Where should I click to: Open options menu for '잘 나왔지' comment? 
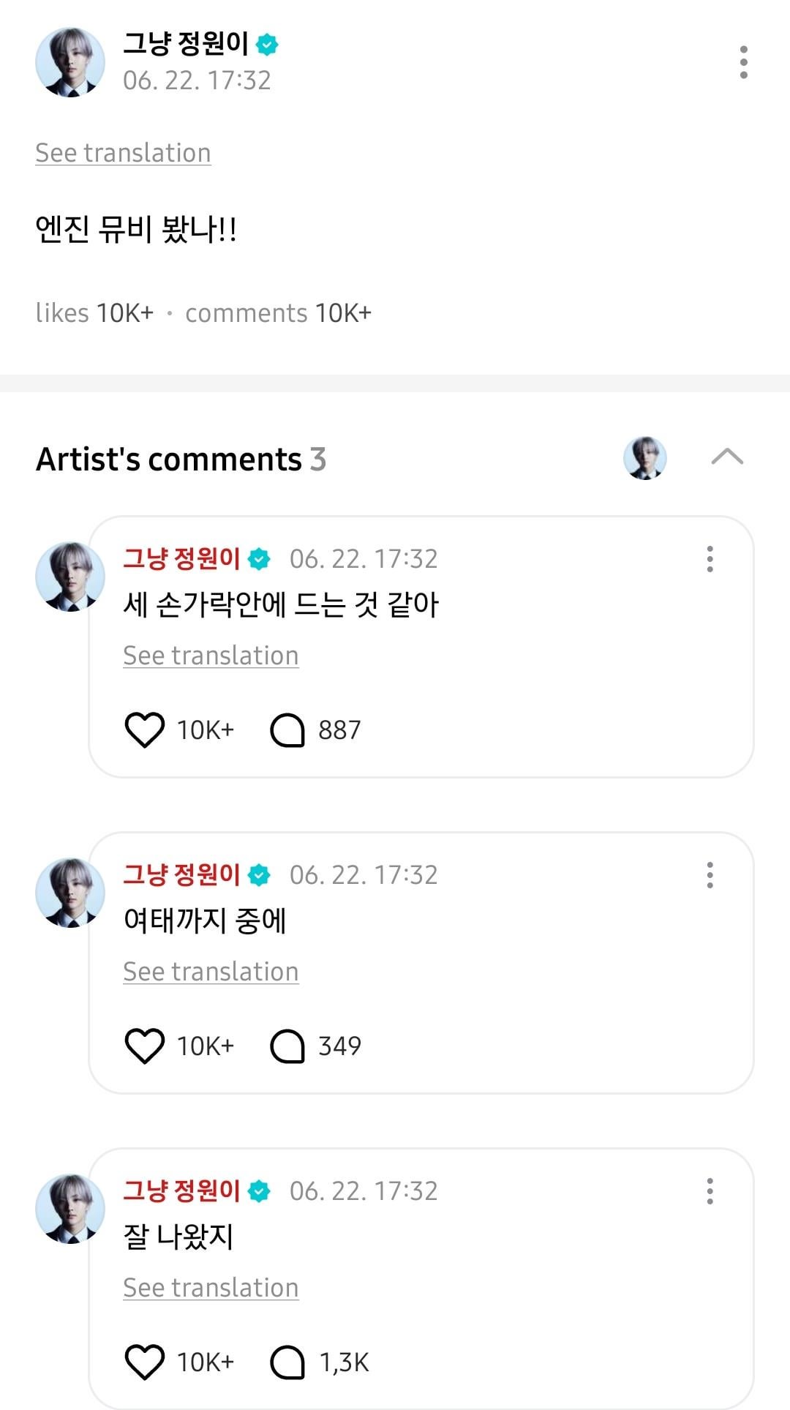(x=710, y=1191)
